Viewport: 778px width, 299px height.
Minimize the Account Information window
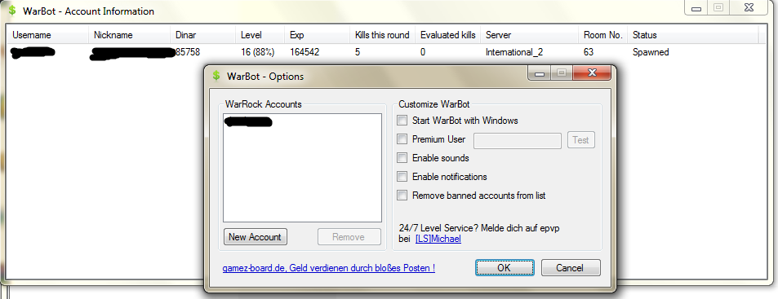697,7
